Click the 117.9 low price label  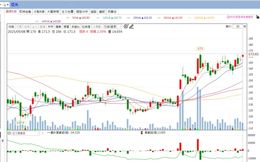pyautogui.click(x=20, y=123)
